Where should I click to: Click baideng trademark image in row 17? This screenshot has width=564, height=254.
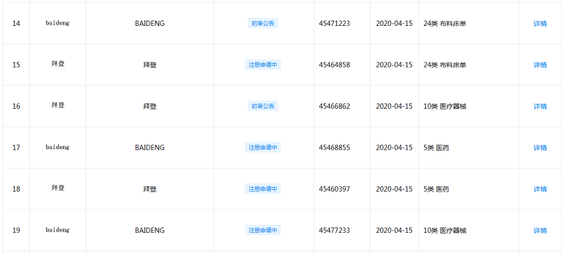(x=58, y=147)
